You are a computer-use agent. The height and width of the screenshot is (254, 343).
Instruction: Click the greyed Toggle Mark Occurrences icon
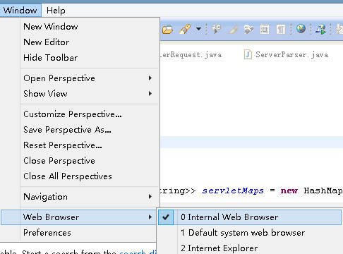[232, 30]
